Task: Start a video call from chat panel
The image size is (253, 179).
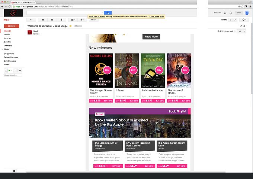Action: point(20,71)
